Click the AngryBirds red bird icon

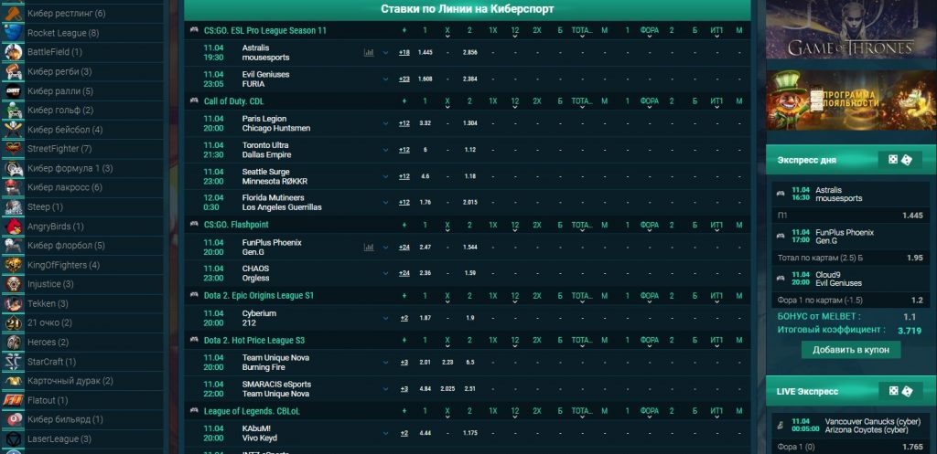click(x=13, y=227)
